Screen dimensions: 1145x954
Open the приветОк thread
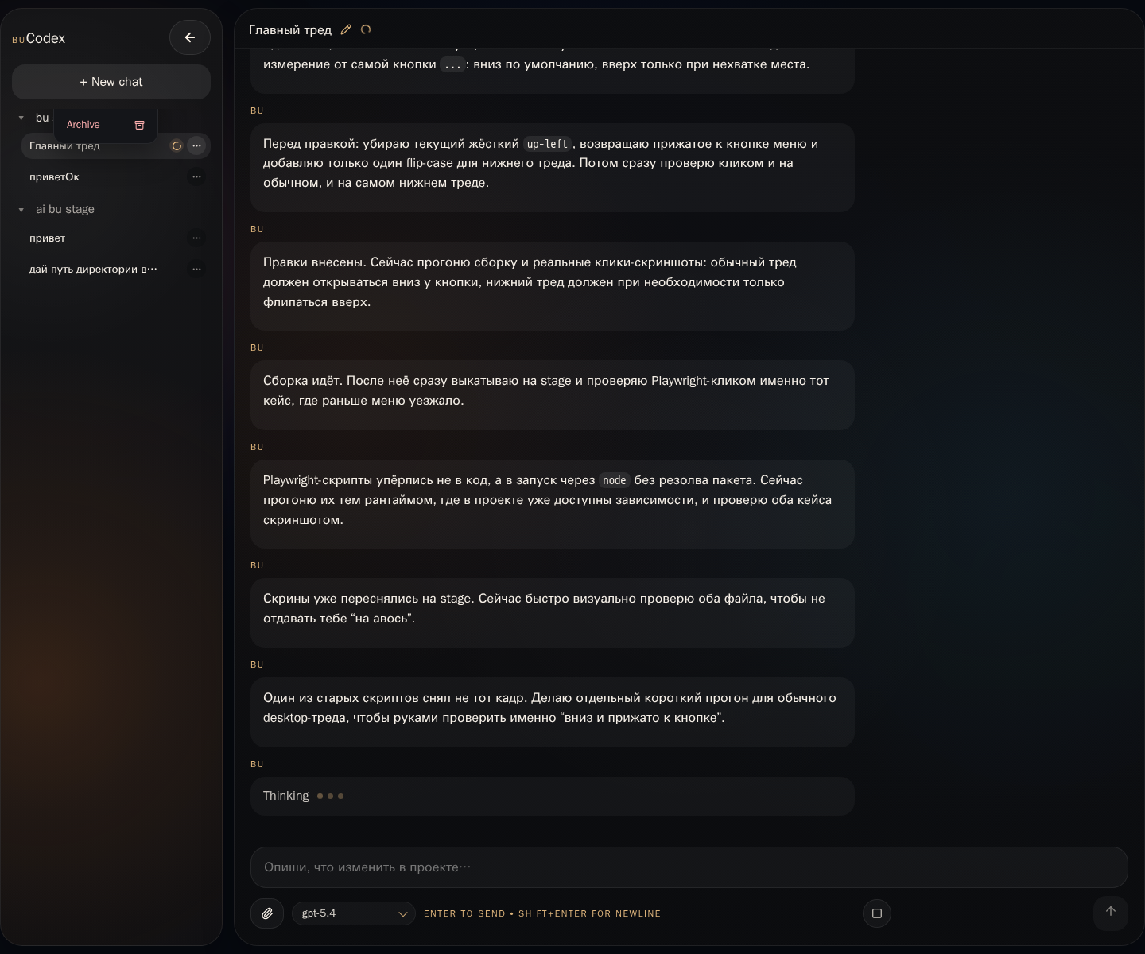(54, 176)
